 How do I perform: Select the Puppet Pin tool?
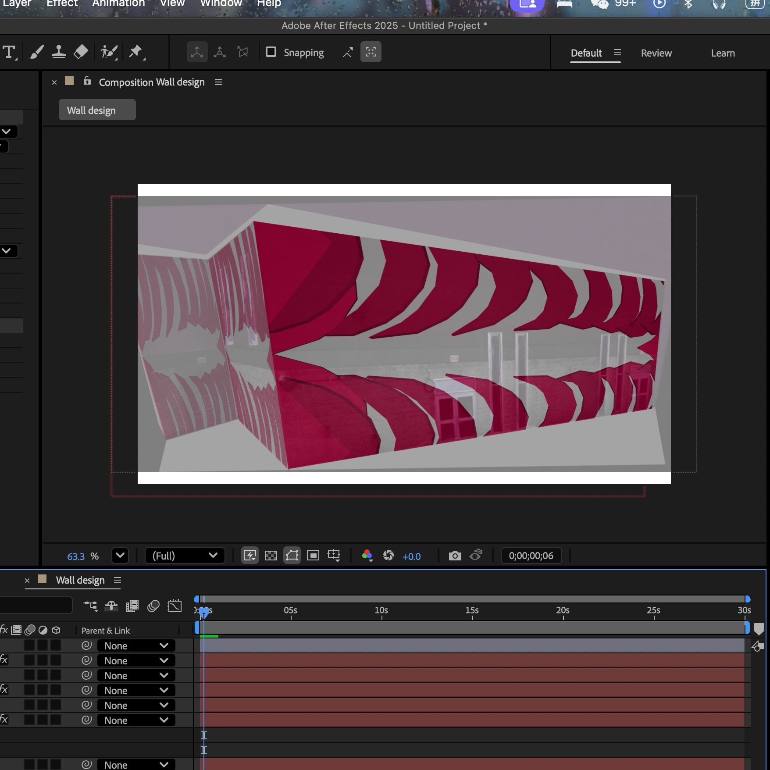136,51
